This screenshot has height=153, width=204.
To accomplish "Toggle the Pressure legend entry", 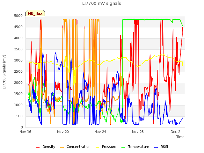I will point(106,147).
